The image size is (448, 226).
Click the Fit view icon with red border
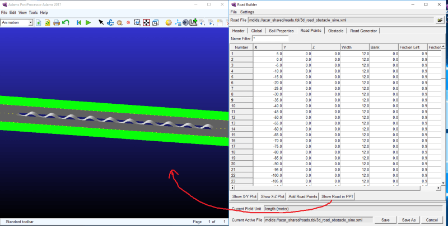146,22
